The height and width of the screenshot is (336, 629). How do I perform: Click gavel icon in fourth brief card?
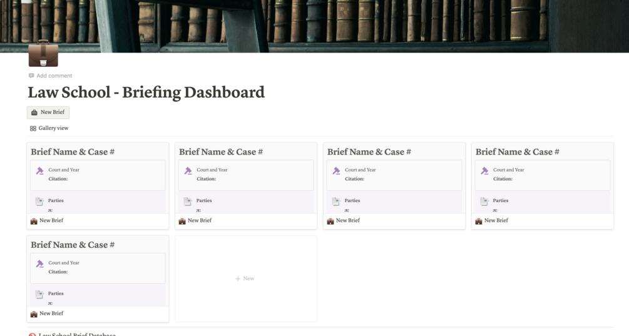pyautogui.click(x=484, y=171)
